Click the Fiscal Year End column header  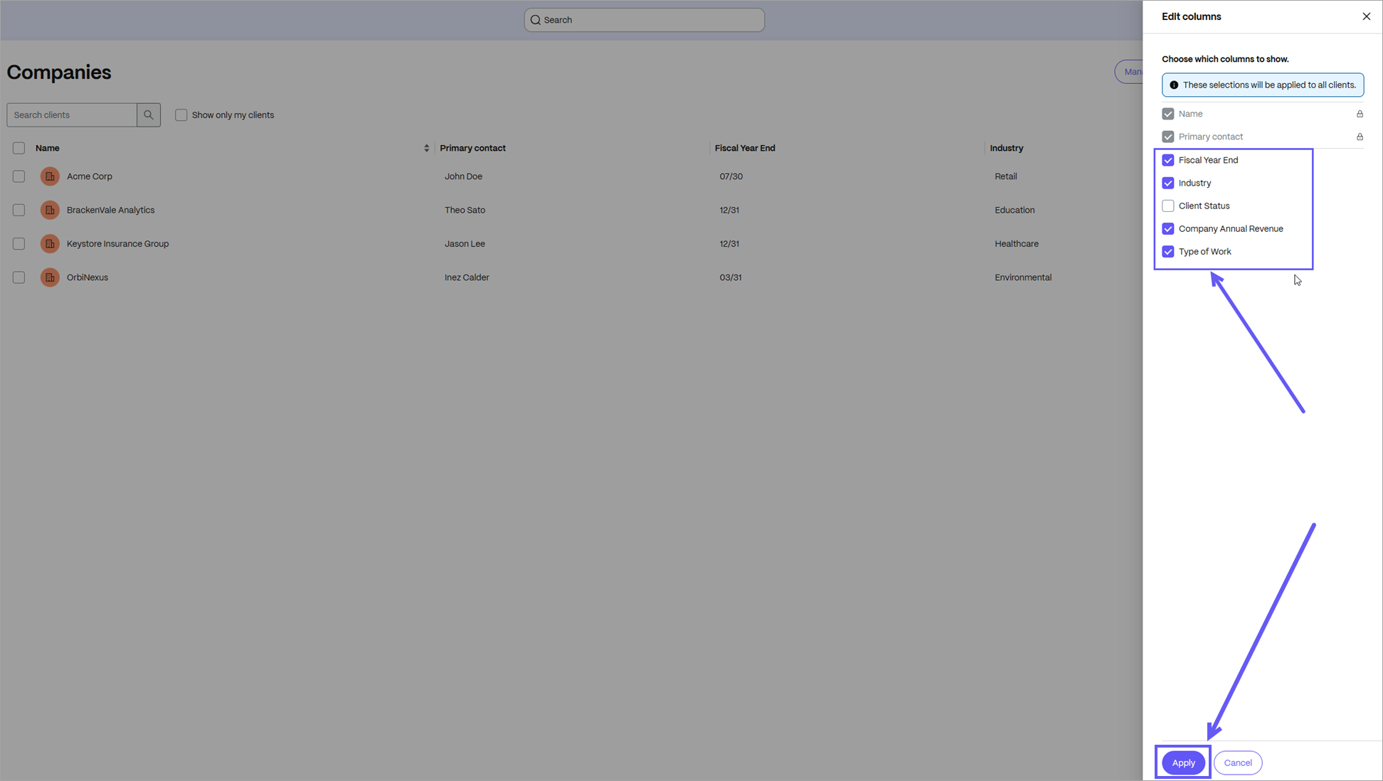(745, 148)
